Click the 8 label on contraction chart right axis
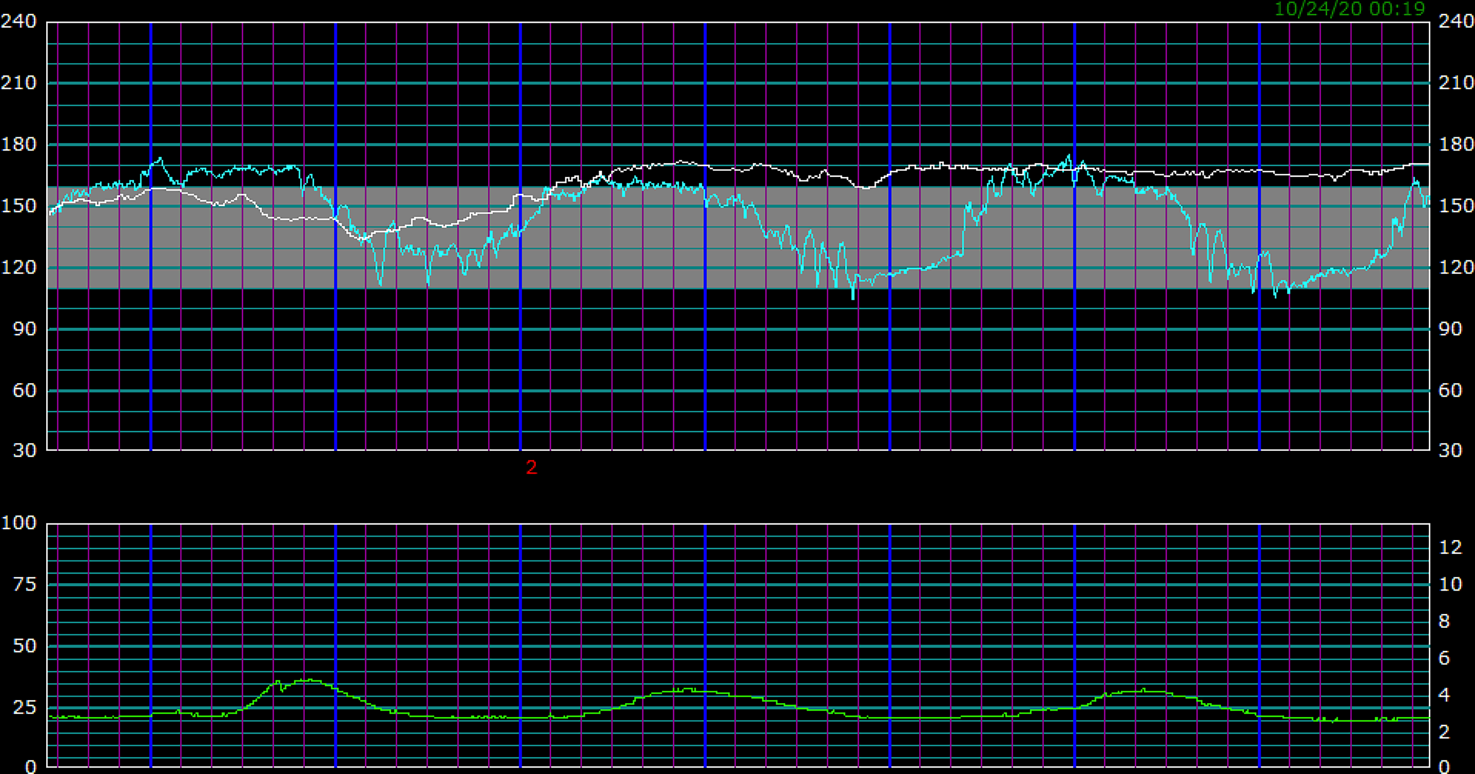Screen dimensions: 1475x774 tap(1444, 621)
